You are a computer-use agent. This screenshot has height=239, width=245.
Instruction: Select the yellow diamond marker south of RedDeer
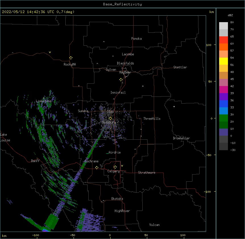(x=121, y=80)
